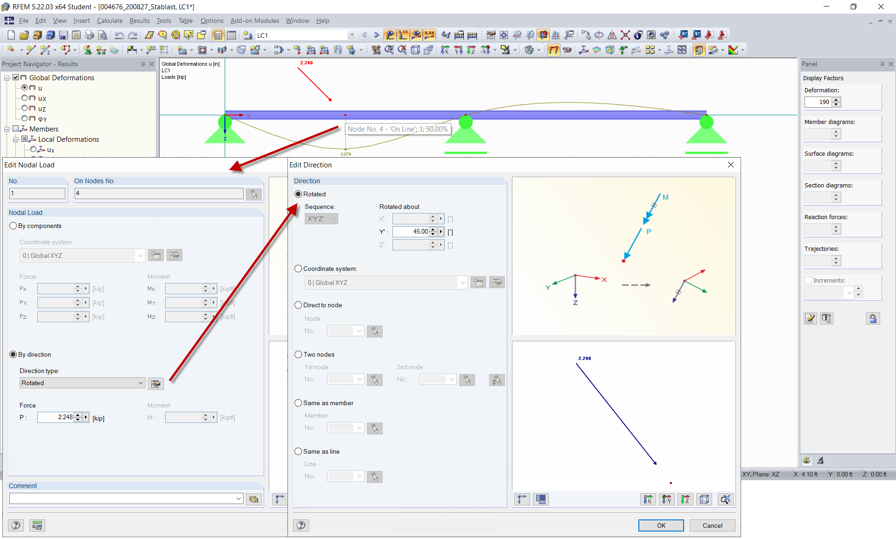Click the Print icon in the toolbar
Viewport: 896px width, 539px height.
89,35
